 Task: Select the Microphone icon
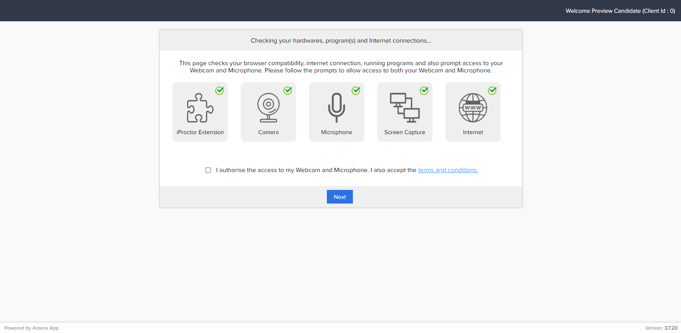[x=336, y=108]
